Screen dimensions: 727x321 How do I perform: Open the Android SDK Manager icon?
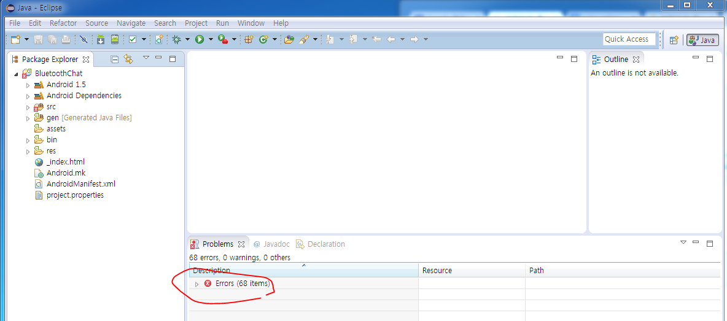click(101, 40)
